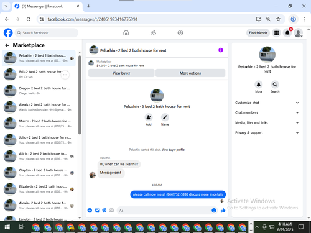Open the Alexia conversation
This screenshot has width=311, height=233.
tap(39, 206)
